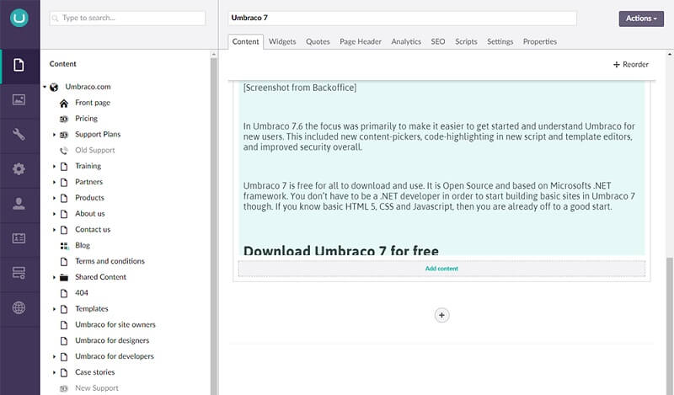Viewport: 674px width, 395px height.
Task: Click the round plus add-row button
Action: click(441, 316)
